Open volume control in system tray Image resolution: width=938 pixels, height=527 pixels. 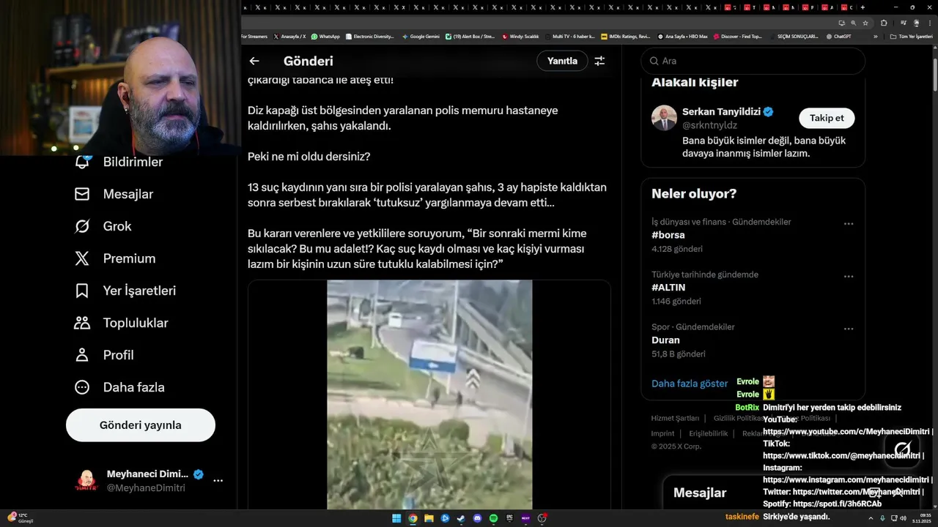(903, 518)
